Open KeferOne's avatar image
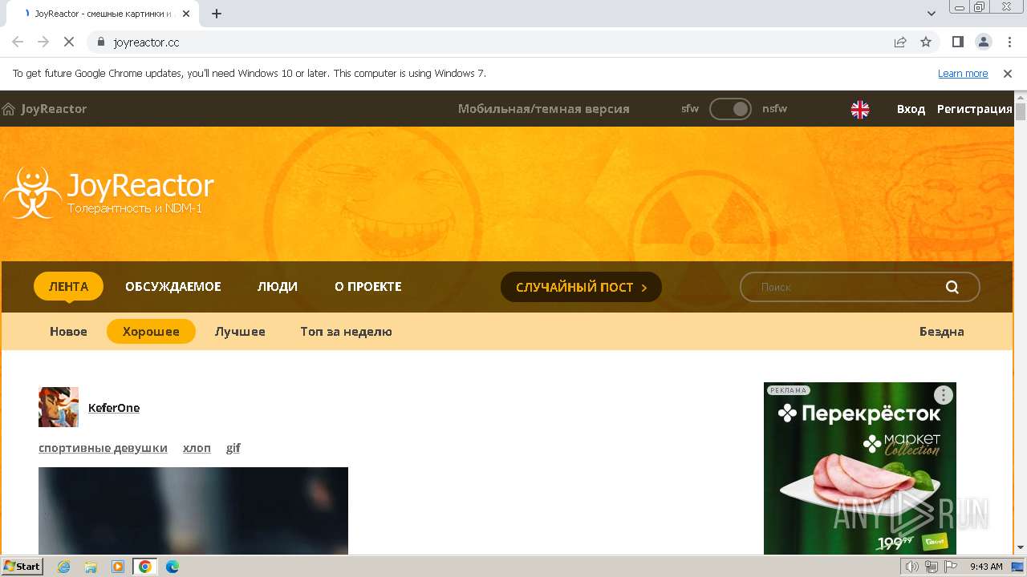This screenshot has height=577, width=1027. coord(59,407)
